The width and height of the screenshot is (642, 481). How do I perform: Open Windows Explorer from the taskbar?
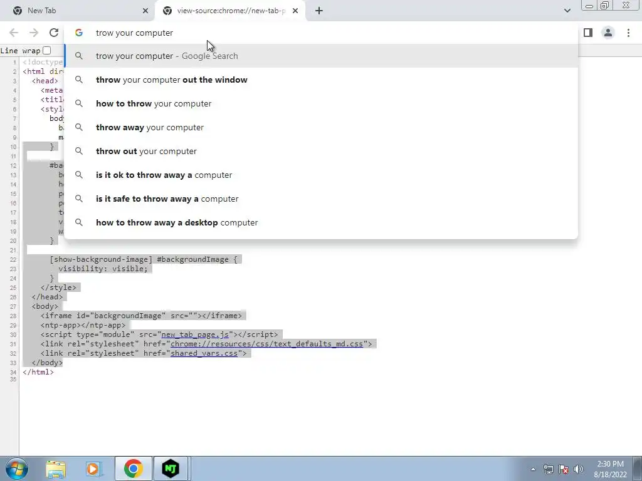(x=56, y=468)
